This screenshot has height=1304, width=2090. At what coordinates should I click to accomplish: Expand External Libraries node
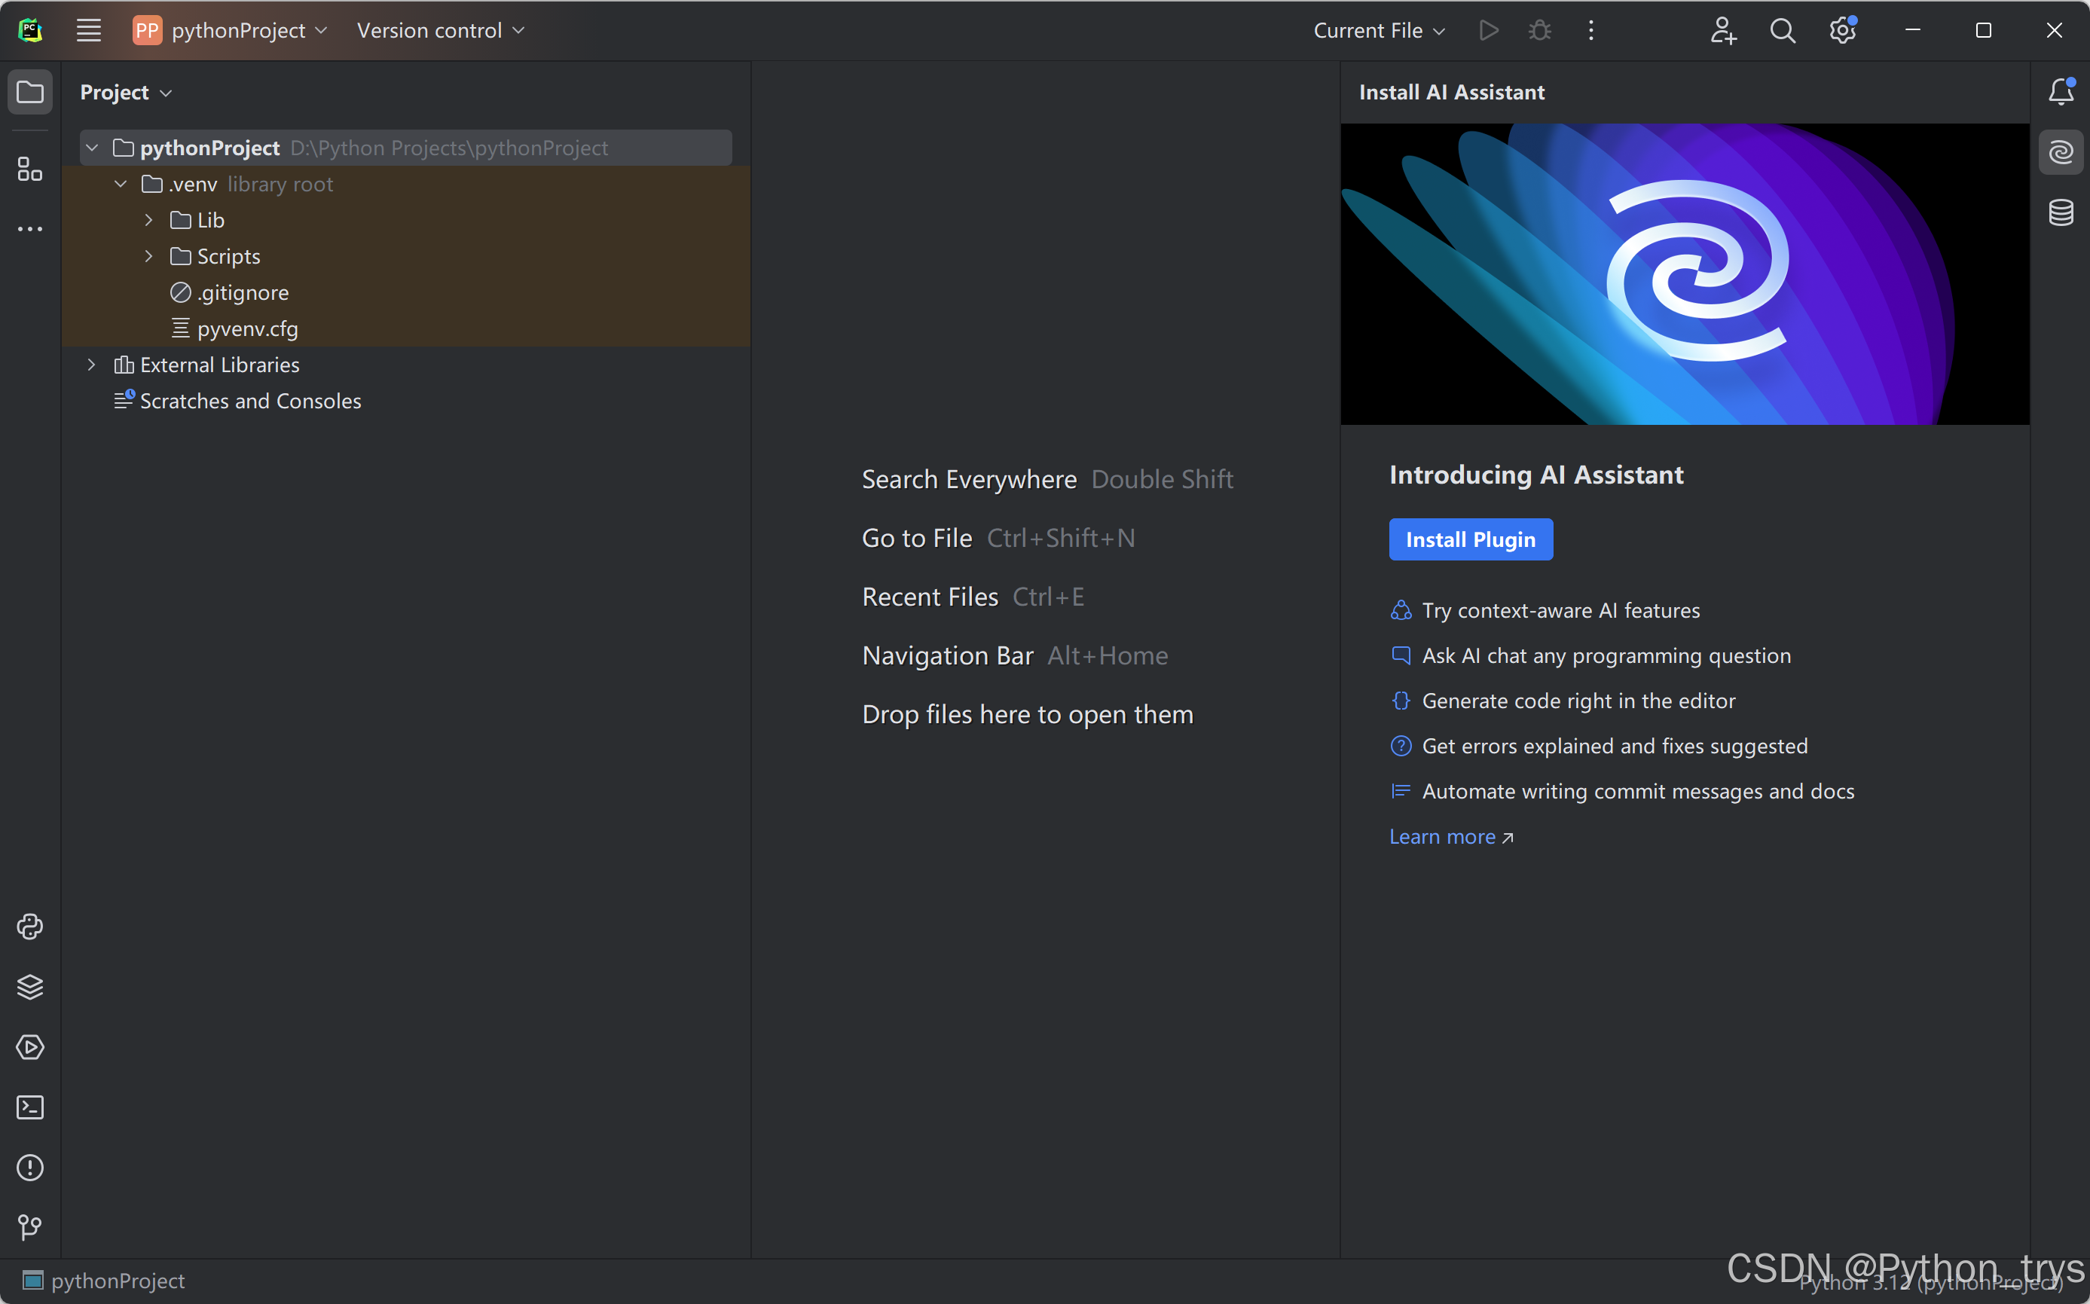[91, 365]
